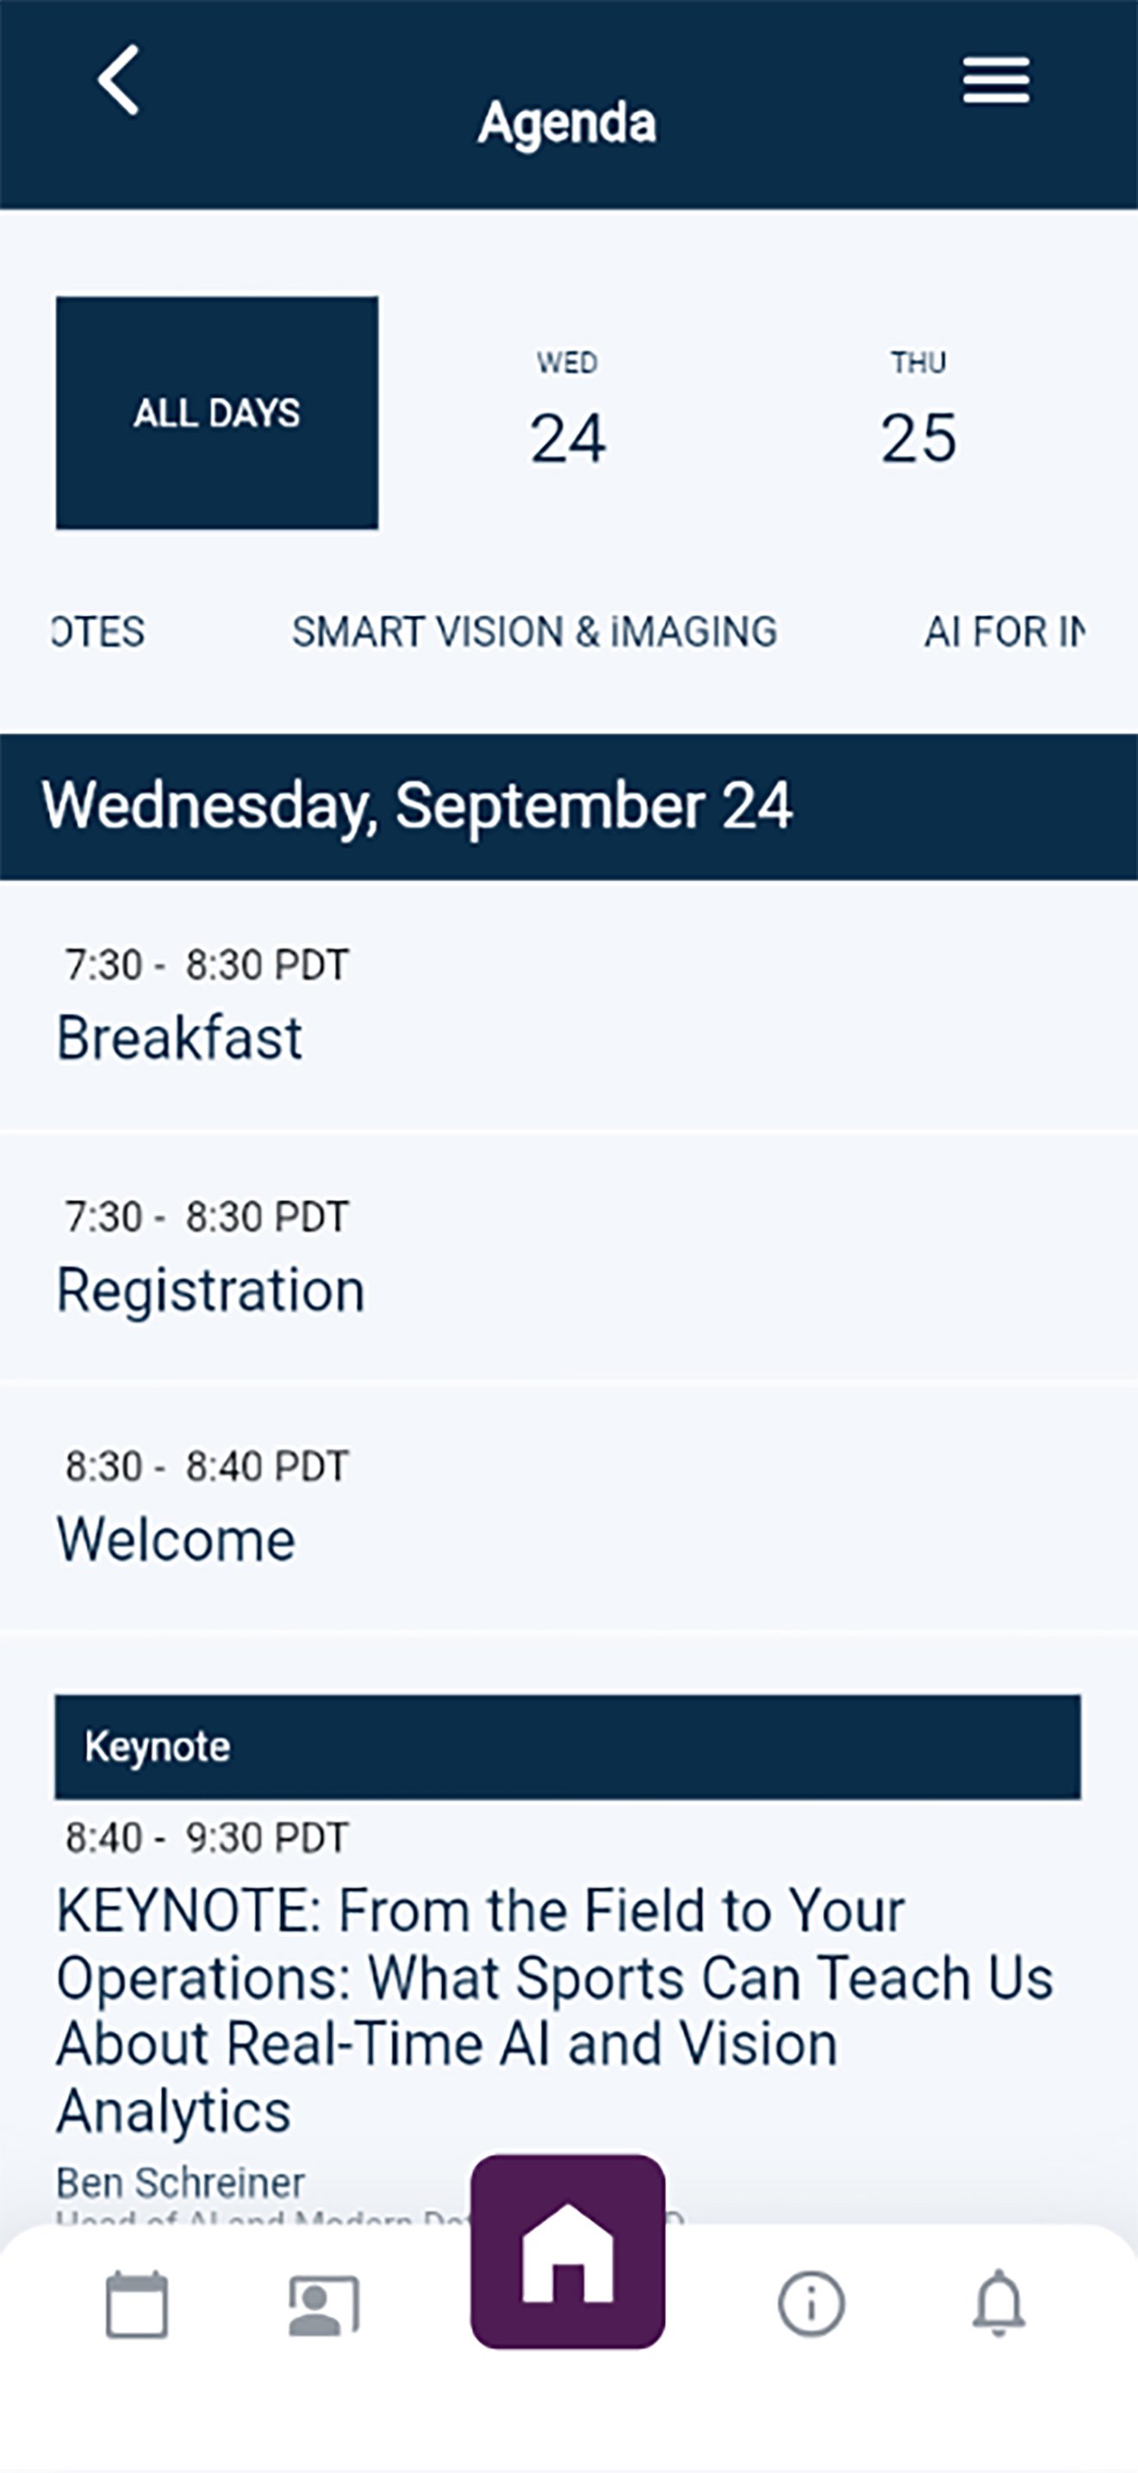
Task: View speaker Ben Schreiner
Action: (x=180, y=2183)
